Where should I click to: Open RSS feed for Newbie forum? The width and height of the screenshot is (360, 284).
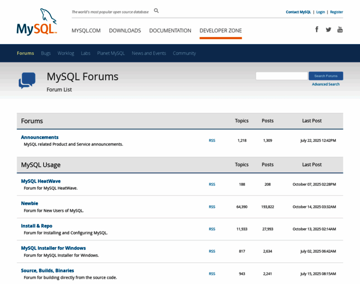click(x=212, y=207)
